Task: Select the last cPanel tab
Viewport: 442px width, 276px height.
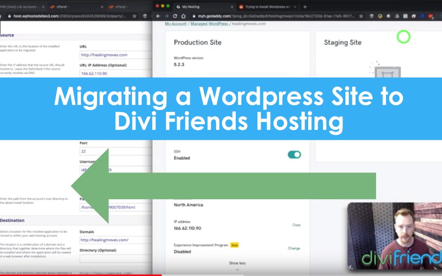Action: pos(129,7)
